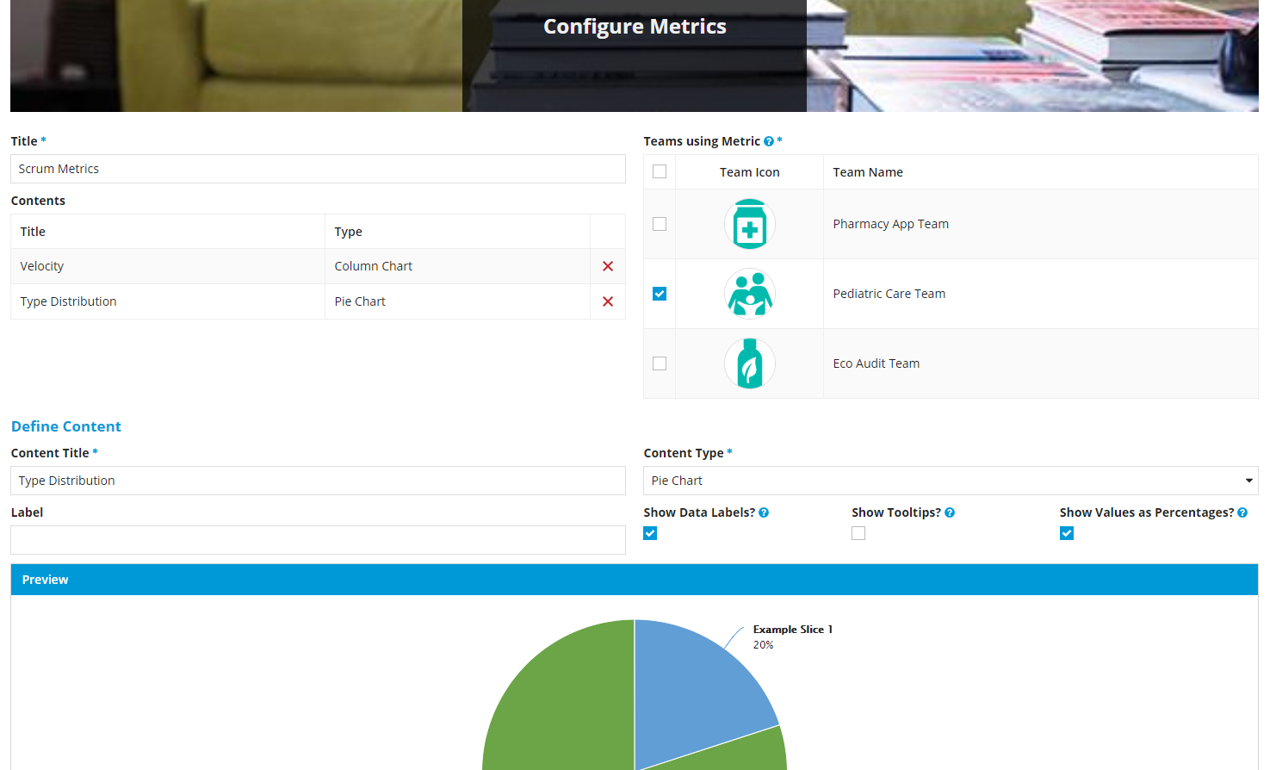1276x770 pixels.
Task: Open help for Teams using Metric
Action: (769, 141)
